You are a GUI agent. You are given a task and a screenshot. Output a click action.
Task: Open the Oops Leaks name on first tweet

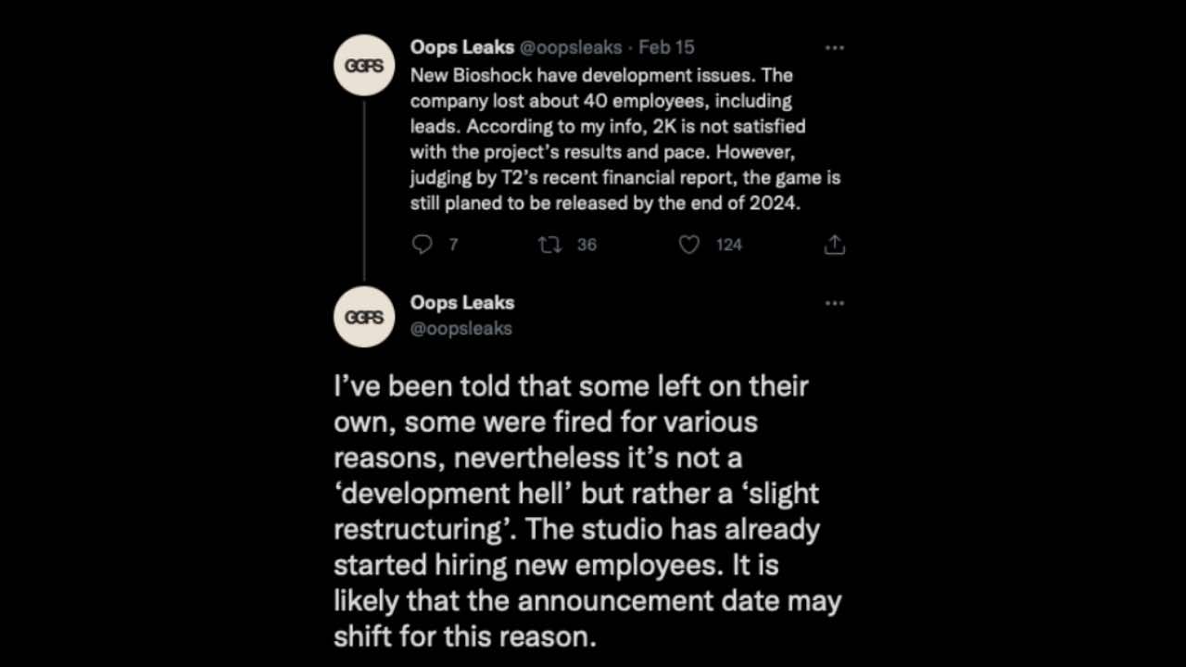coord(461,47)
